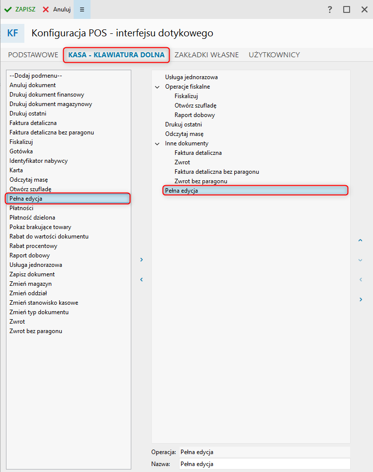373x472 pixels.
Task: Select Raport dobowy under Operacje fiskalne
Action: pyautogui.click(x=194, y=115)
